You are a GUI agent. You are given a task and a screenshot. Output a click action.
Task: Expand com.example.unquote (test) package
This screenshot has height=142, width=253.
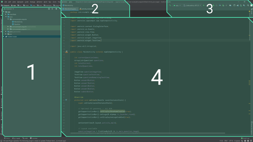pos(8,29)
